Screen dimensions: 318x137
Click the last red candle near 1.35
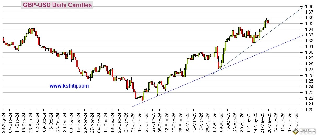[268, 22]
